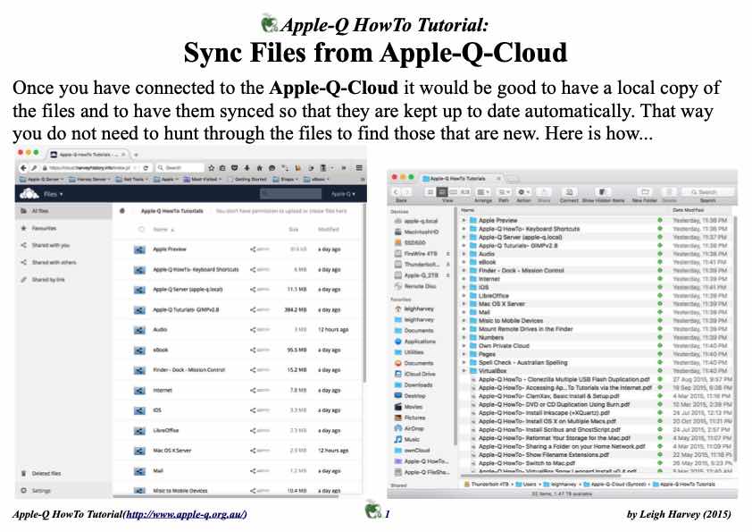This screenshot has width=752, height=532.
Task: Open the Apple-Q user menu in ownCloud
Action: coord(343,194)
